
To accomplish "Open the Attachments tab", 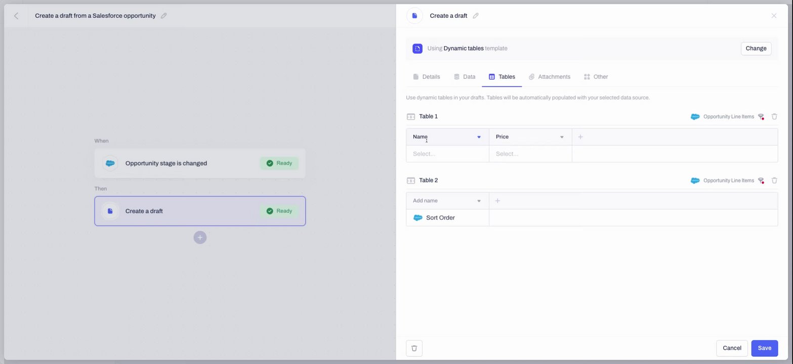I will click(549, 77).
